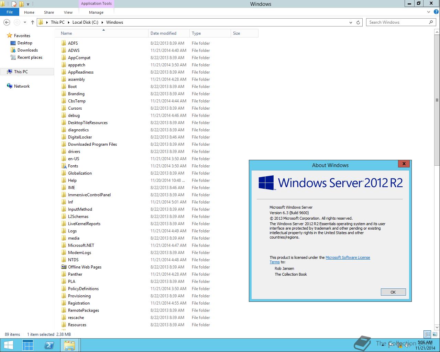Viewport: 440px width, 352px height.
Task: Select the PolicyDefinitions folder
Action: click(83, 289)
